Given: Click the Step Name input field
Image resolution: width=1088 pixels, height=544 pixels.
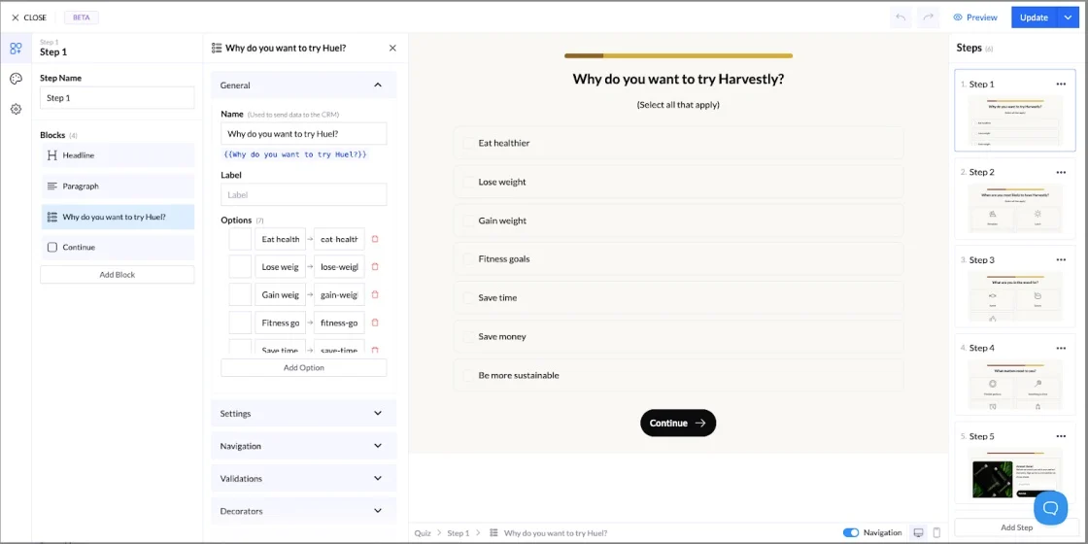Looking at the screenshot, I should (x=118, y=98).
